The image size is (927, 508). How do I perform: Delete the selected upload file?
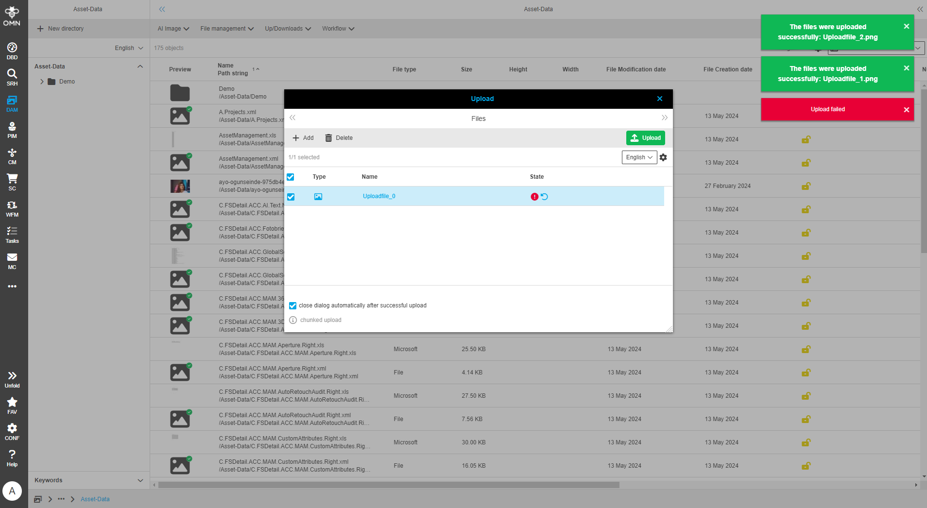pyautogui.click(x=339, y=138)
